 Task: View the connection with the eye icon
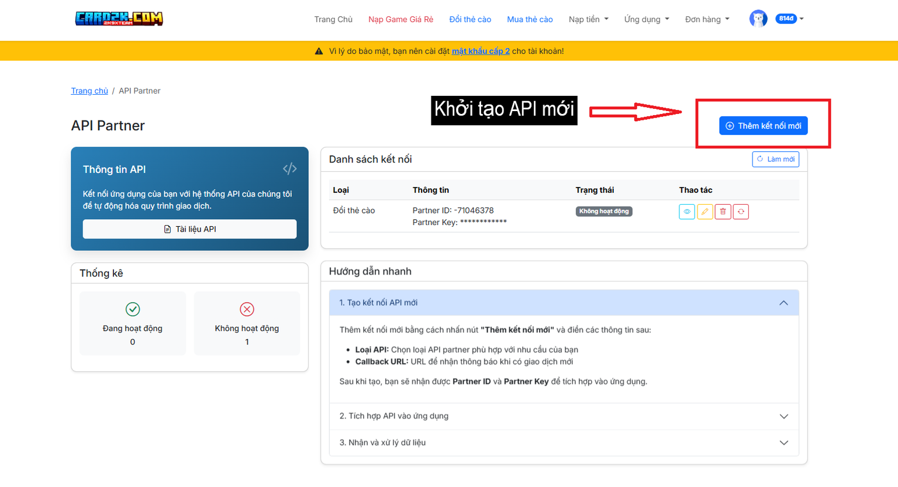coord(686,212)
